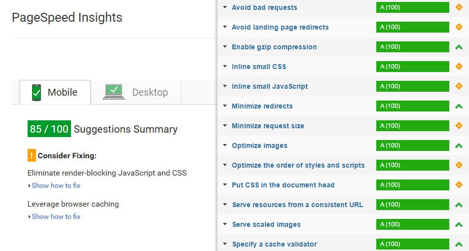The height and width of the screenshot is (251, 469).
Task: Open the Optimize the order of styles and scripts link
Action: click(x=298, y=165)
